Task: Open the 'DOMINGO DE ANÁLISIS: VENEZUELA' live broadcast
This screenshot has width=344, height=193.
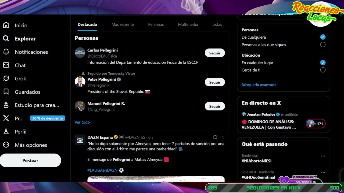Action: (269, 124)
